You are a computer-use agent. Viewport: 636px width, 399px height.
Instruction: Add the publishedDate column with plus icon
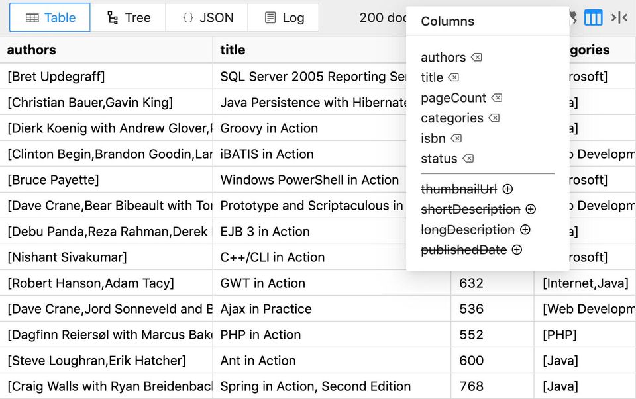[517, 250]
